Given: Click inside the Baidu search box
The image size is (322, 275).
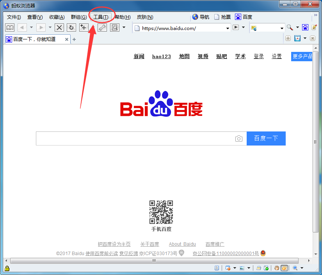Looking at the screenshot, I should 137,138.
